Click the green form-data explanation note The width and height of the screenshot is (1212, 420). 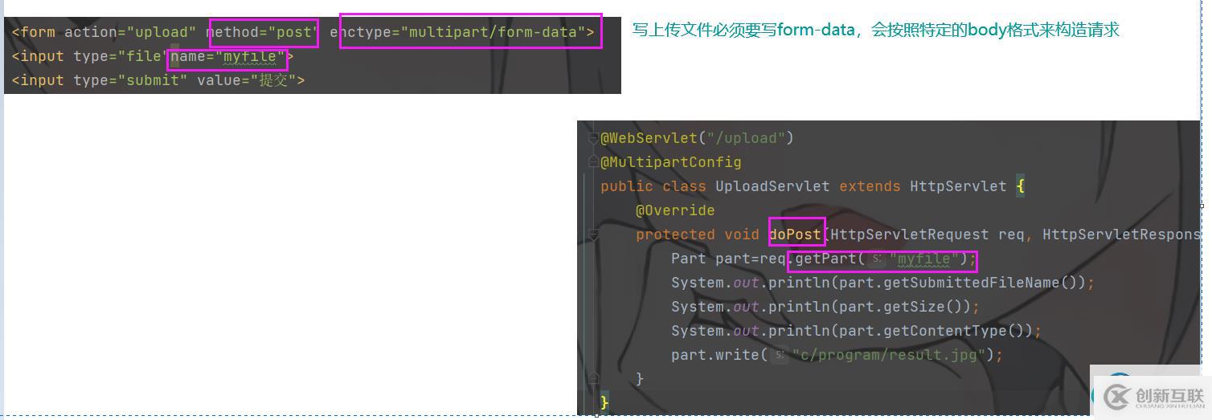point(875,31)
